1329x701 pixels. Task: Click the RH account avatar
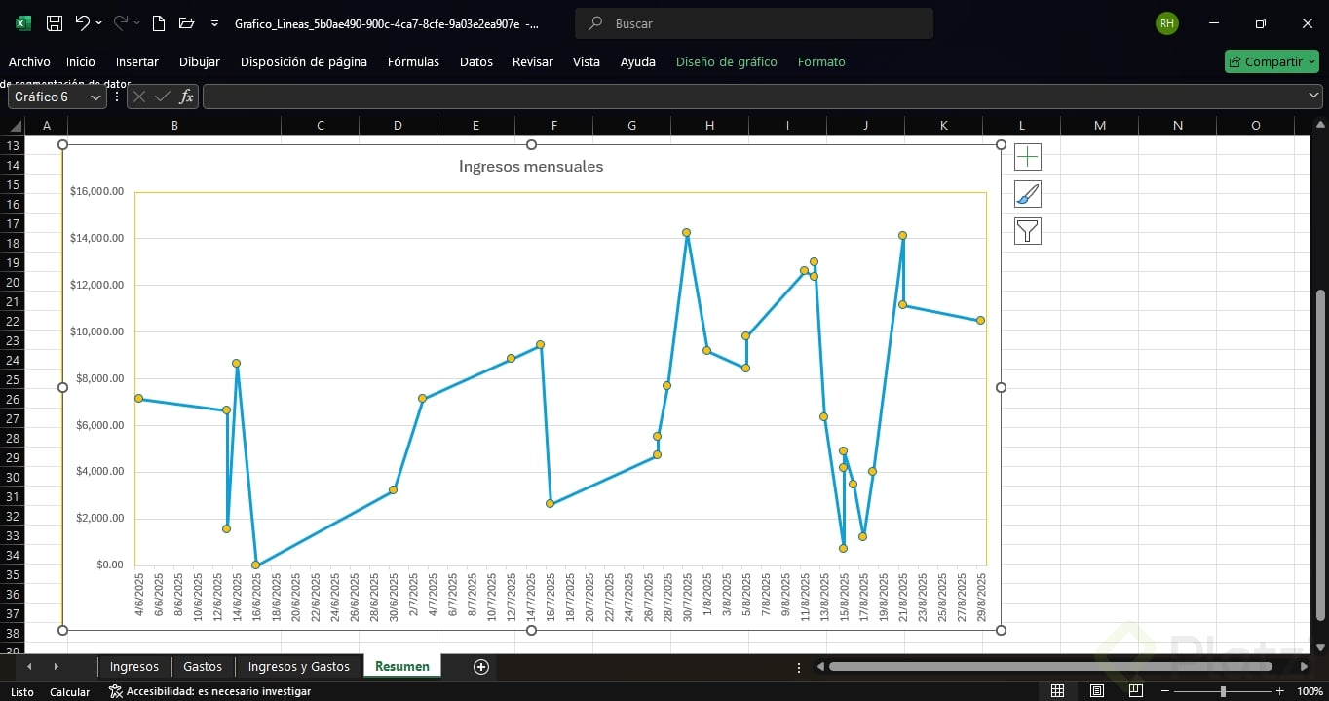[x=1166, y=23]
